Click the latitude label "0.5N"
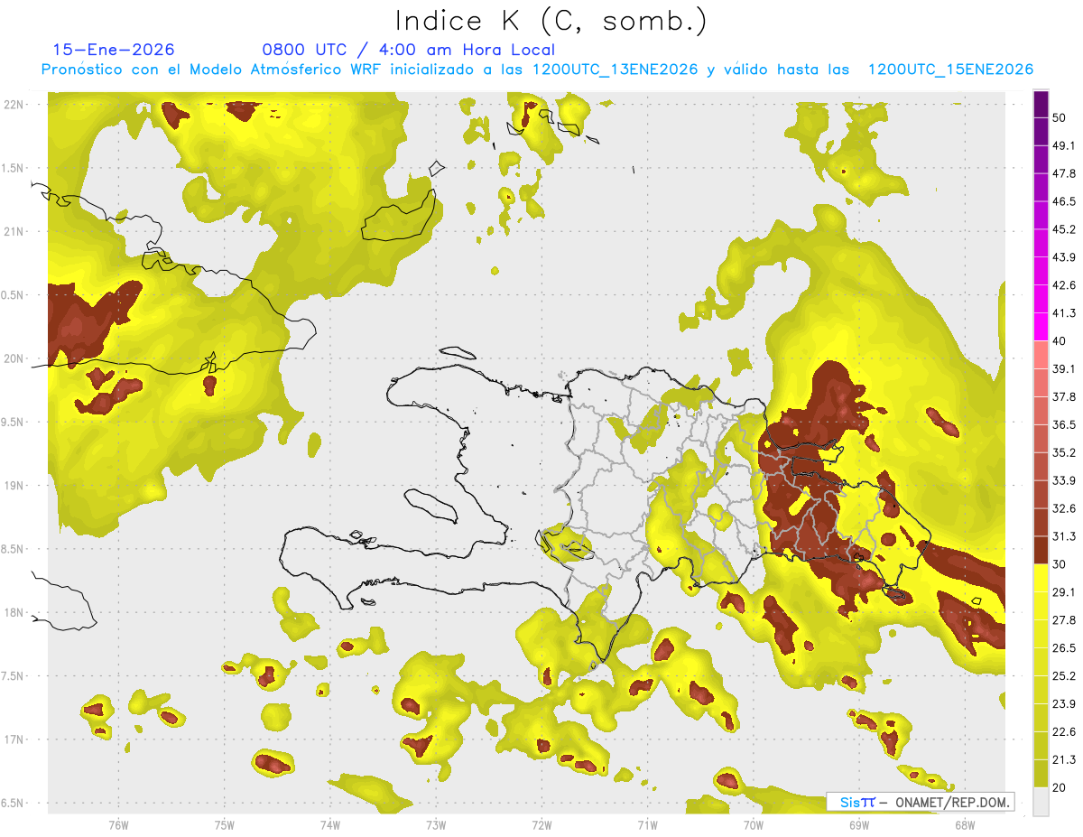1083x837 pixels. [14, 295]
